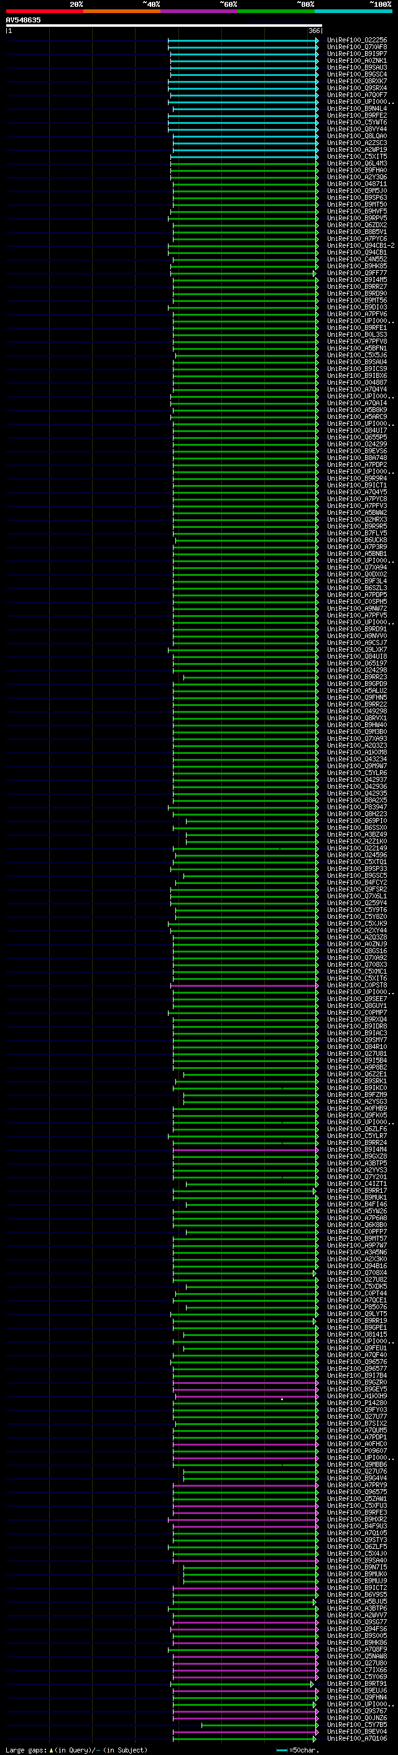Viewport: 398px width, 1755px height.
Task: Select the UniRef100_B9GPD9 label
Action: [x=356, y=684]
